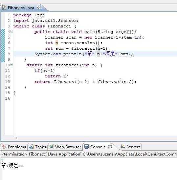The image size is (177, 180).
Task: Close the Fibonacci.java editor tab
Action: (x=38, y=8)
